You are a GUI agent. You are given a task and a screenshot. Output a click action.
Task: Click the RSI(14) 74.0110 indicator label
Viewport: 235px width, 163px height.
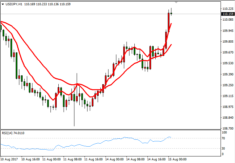pos(13,133)
